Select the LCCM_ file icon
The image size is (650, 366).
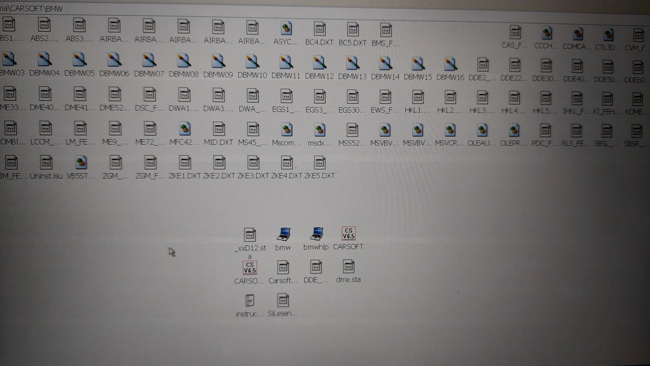tap(46, 127)
